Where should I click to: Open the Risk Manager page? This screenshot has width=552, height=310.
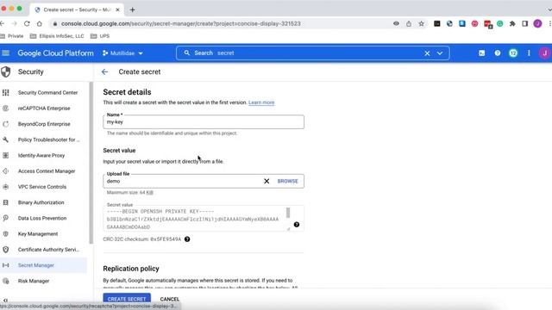(34, 282)
